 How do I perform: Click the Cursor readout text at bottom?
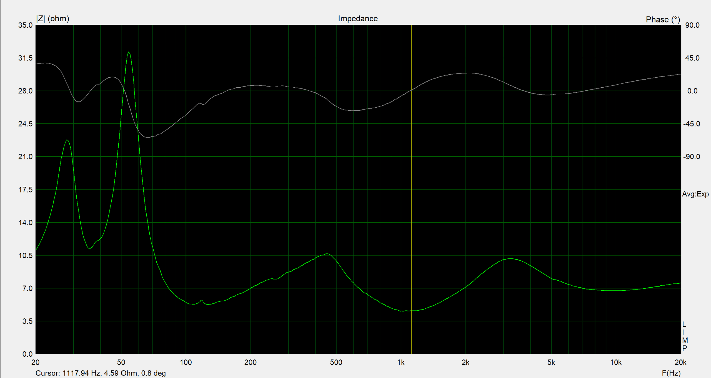(x=101, y=373)
